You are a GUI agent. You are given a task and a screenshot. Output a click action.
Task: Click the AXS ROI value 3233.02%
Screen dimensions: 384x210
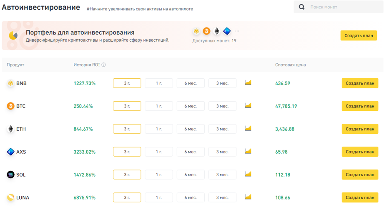[85, 152]
